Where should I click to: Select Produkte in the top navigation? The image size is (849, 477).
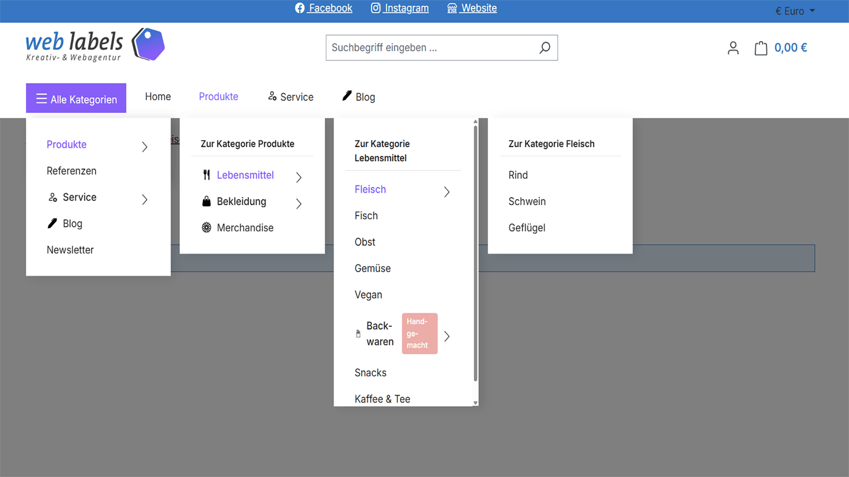[218, 96]
